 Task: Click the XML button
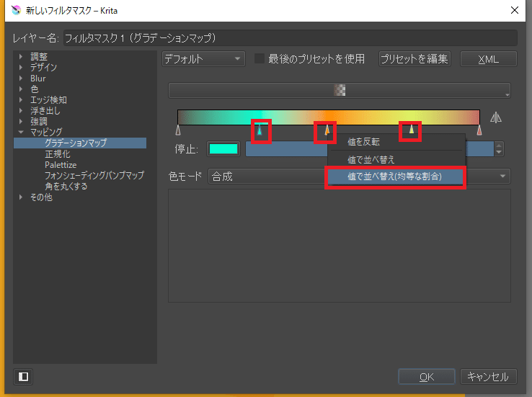click(x=489, y=59)
